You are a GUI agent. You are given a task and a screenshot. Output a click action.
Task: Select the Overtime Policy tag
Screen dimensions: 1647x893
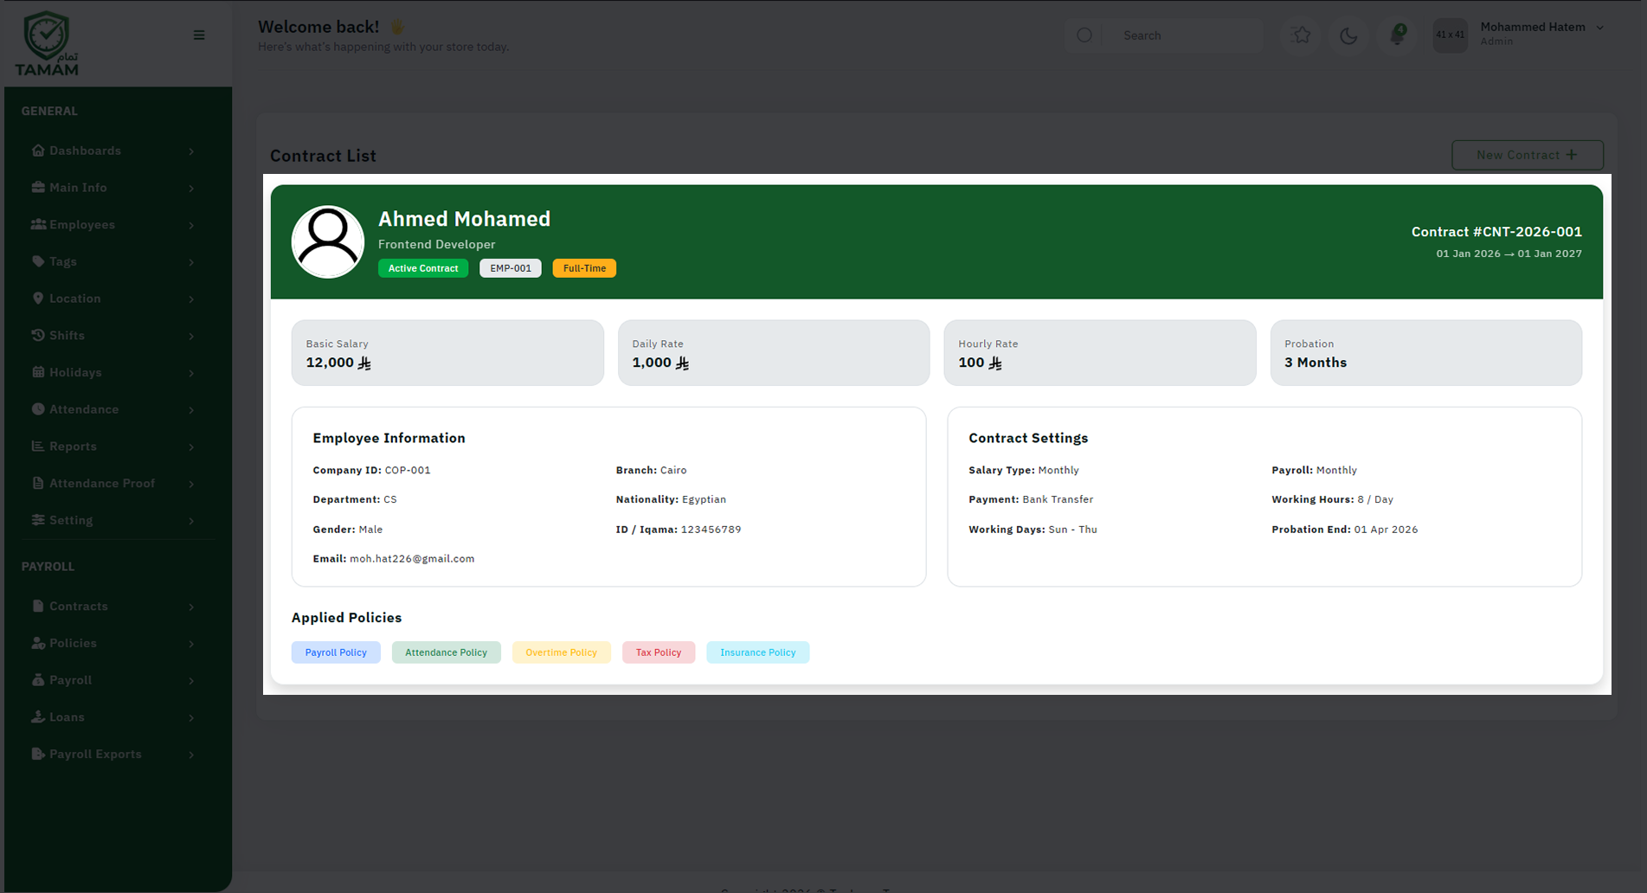click(x=561, y=652)
